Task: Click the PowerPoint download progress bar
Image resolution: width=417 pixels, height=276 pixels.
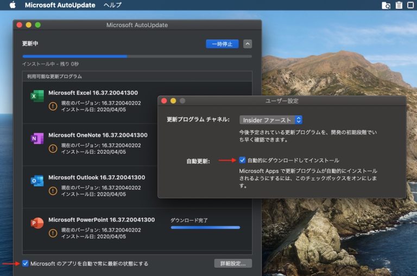Action: (205, 228)
